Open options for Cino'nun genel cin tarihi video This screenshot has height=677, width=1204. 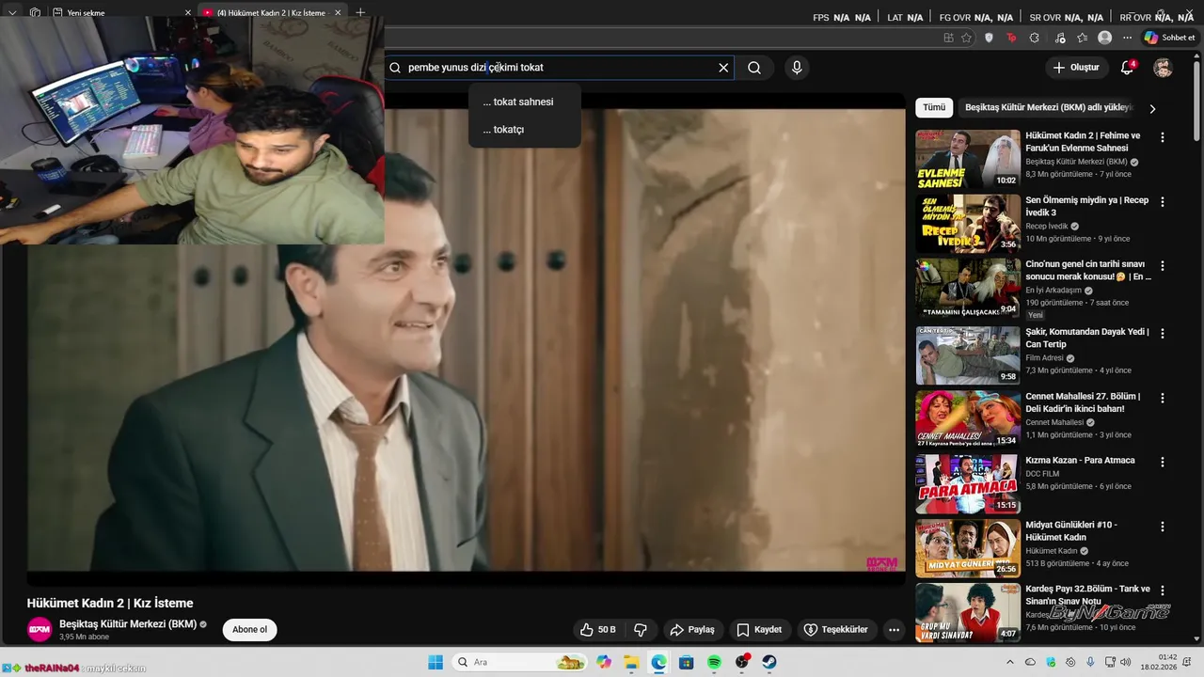click(1163, 266)
